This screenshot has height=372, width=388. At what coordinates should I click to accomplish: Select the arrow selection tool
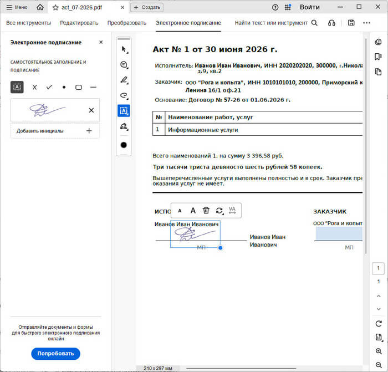point(124,49)
